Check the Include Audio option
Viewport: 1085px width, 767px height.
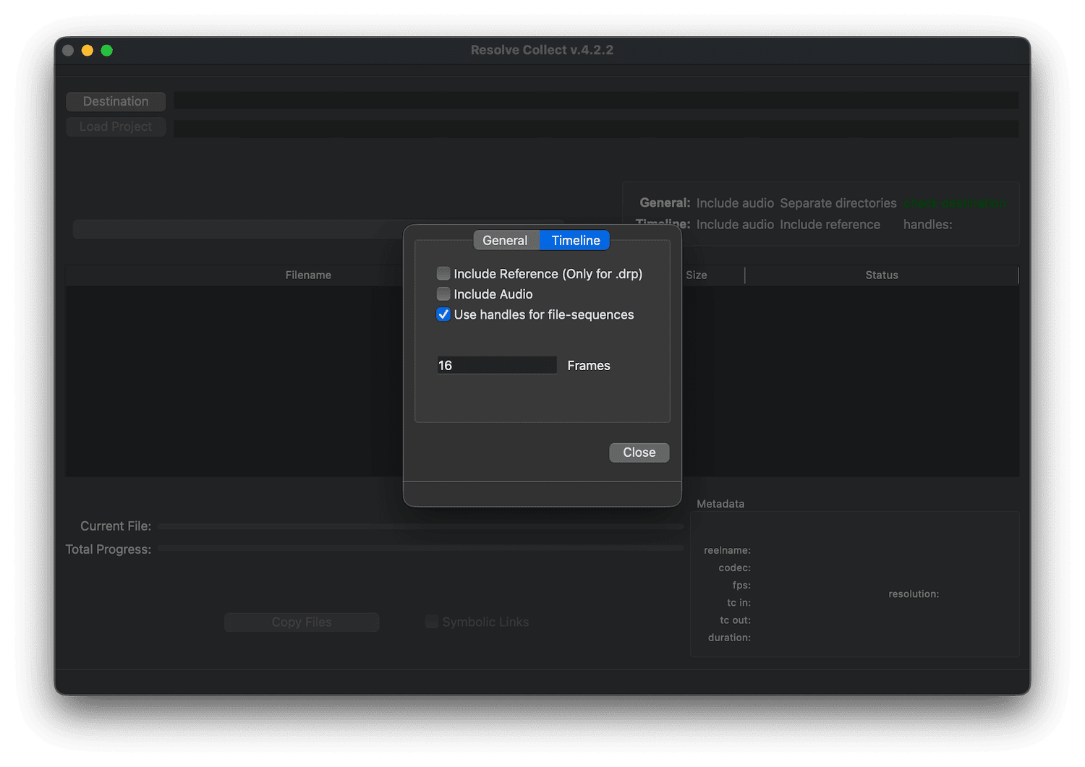443,294
